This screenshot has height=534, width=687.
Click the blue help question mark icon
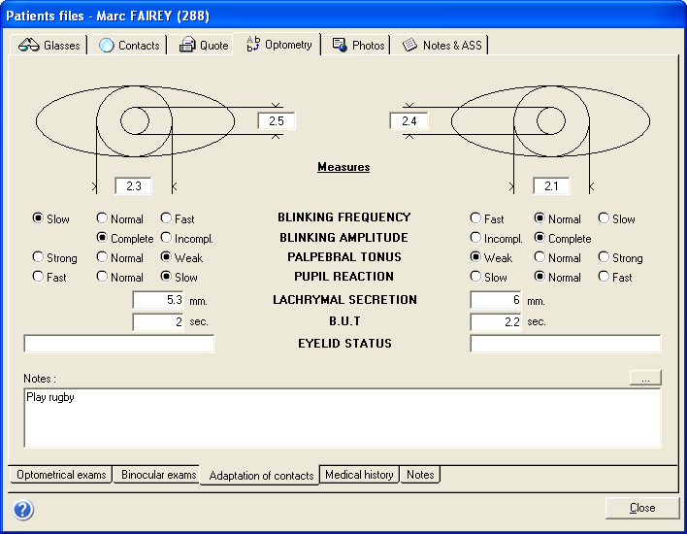pos(23,510)
